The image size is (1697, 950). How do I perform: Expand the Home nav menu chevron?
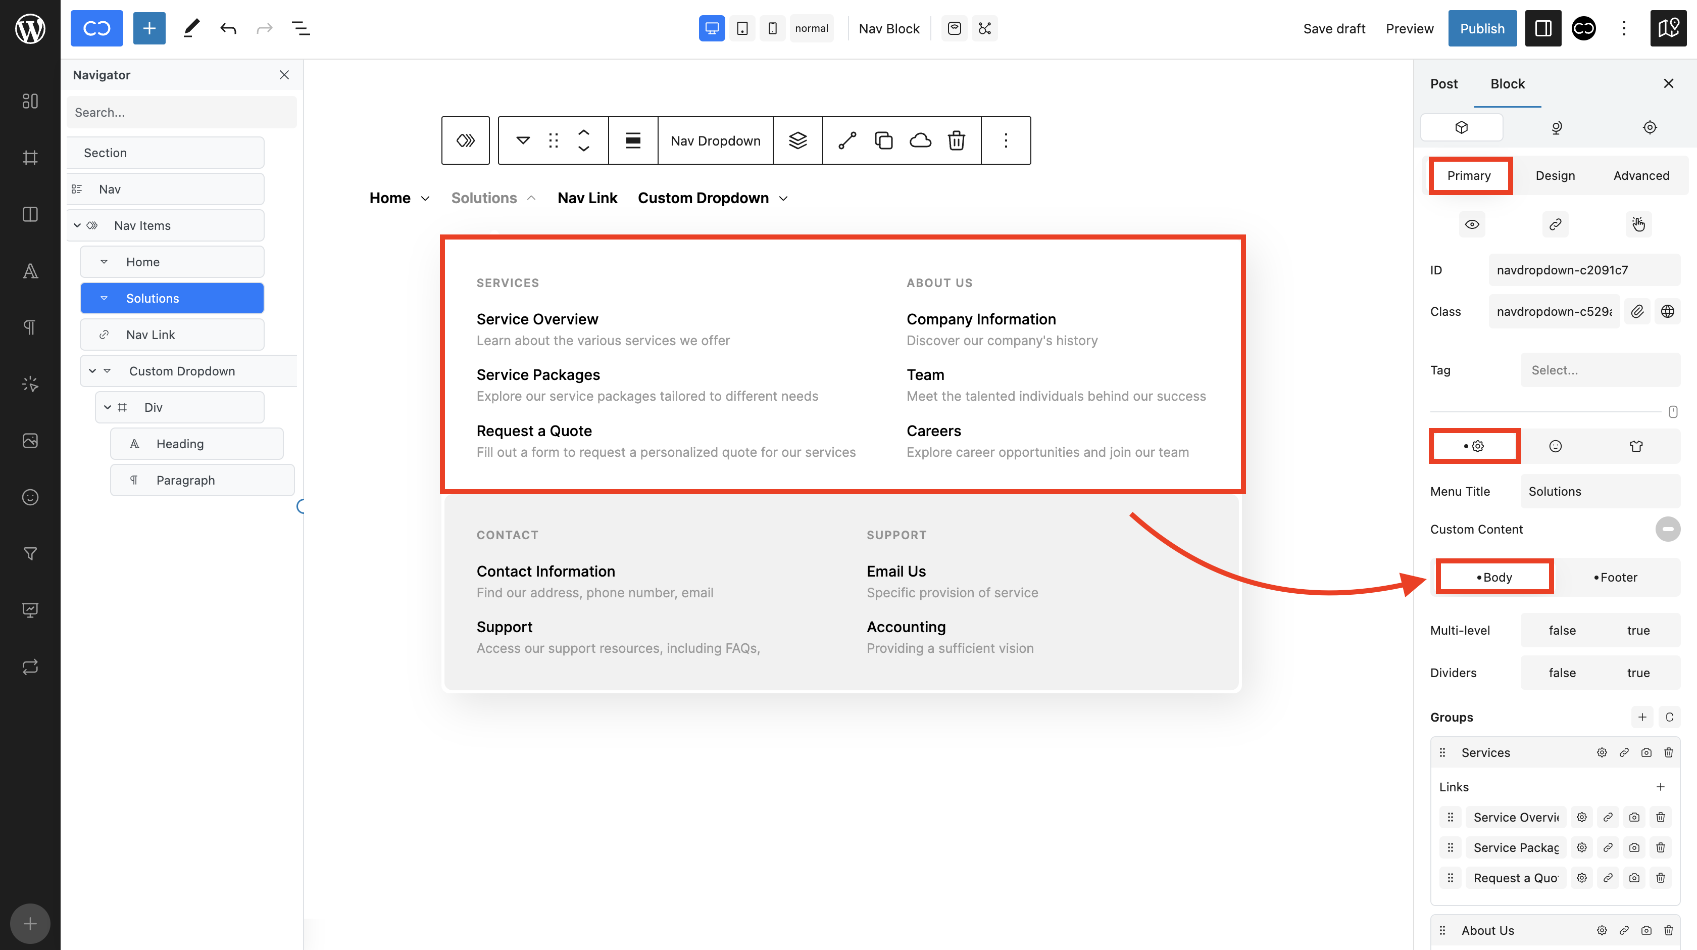click(x=426, y=199)
